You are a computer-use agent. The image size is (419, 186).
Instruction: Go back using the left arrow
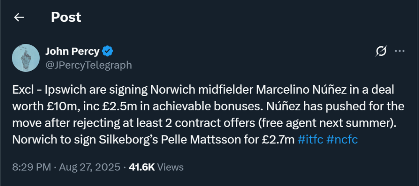19,17
